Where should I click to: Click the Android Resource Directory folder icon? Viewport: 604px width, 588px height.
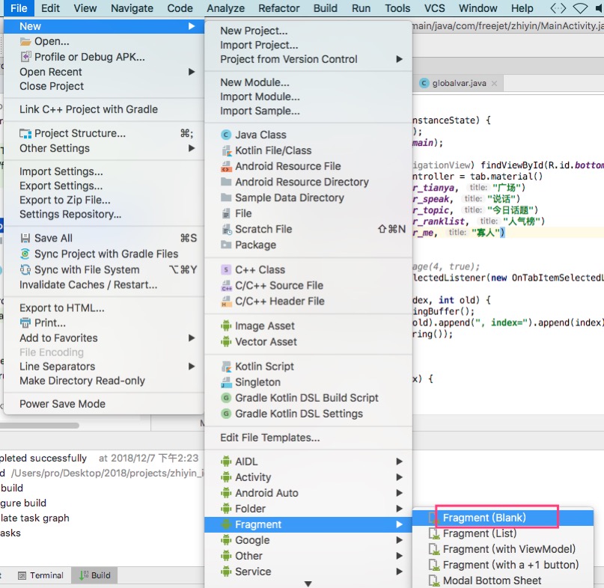[226, 182]
